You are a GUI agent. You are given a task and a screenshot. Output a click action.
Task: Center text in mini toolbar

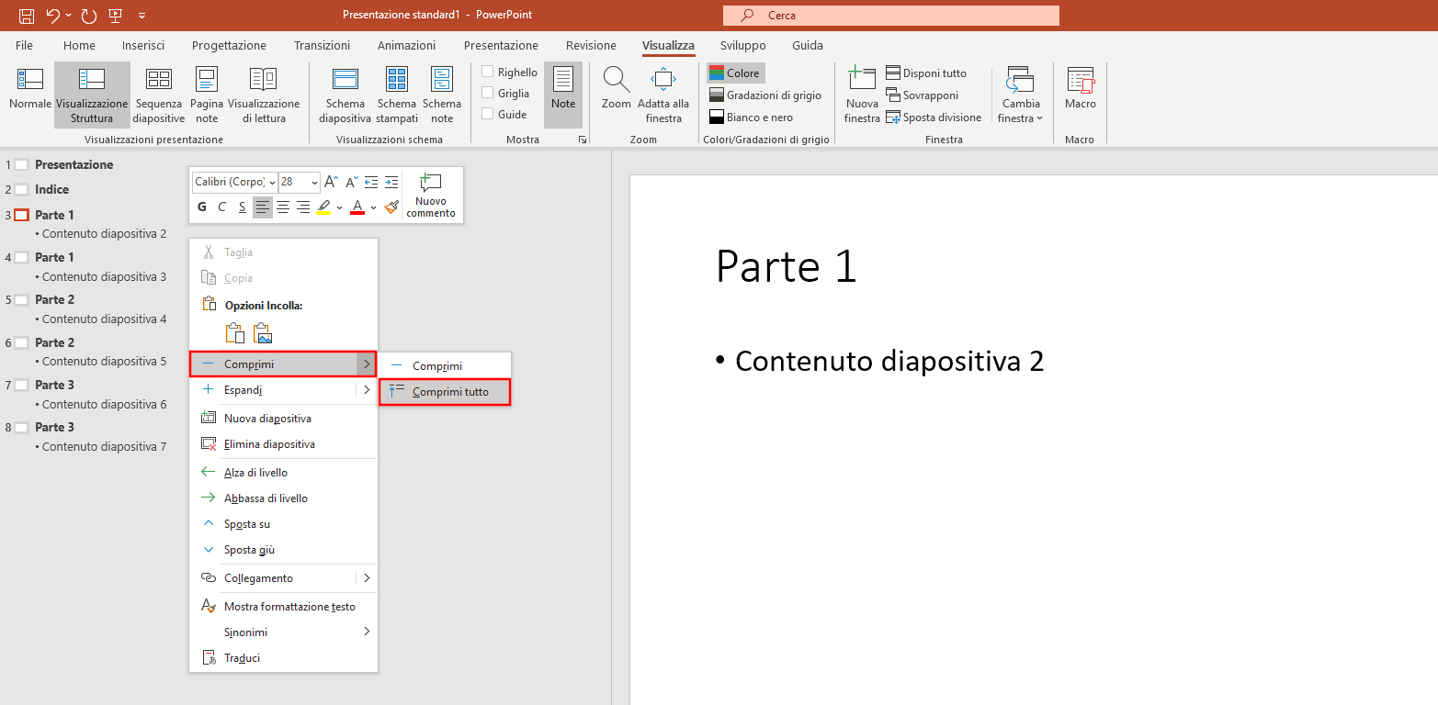pyautogui.click(x=283, y=207)
